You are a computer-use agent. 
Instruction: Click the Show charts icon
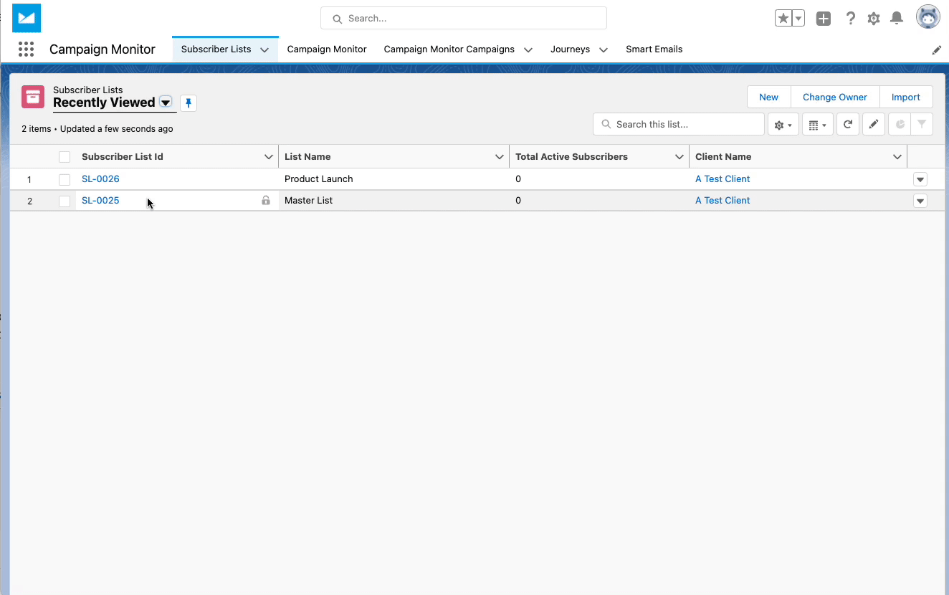900,125
